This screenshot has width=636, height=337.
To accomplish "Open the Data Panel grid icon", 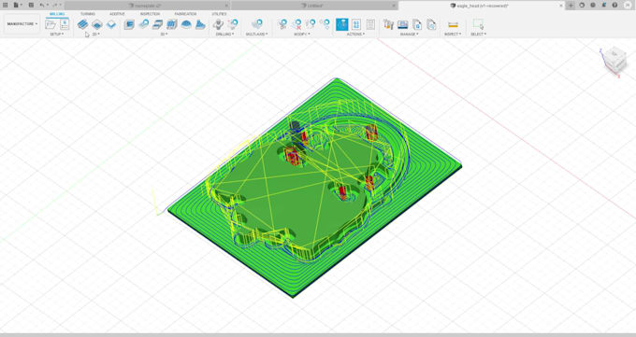I will pos(6,6).
